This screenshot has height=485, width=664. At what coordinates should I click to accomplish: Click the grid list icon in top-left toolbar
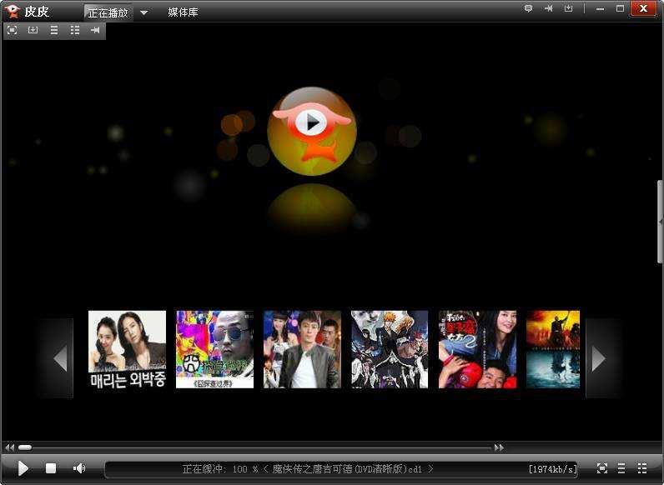point(75,30)
